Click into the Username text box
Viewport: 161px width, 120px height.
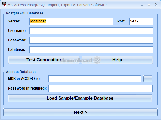tap(91, 31)
